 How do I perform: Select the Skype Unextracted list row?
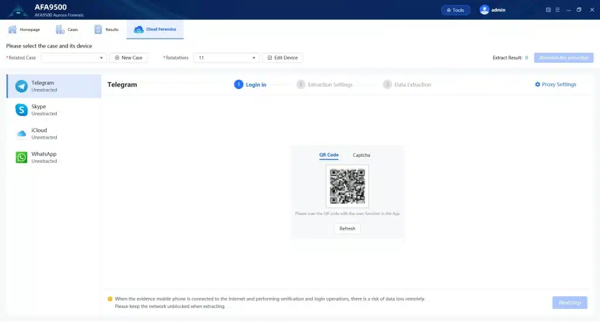tap(54, 109)
